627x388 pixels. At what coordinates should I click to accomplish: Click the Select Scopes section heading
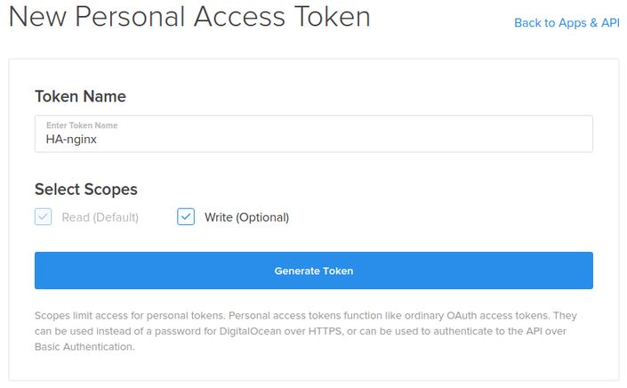click(86, 189)
